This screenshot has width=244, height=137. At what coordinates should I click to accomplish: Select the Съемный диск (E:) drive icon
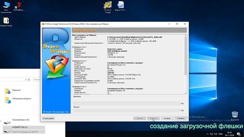[7, 122]
